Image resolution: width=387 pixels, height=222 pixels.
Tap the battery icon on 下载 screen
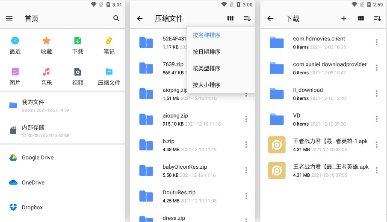[x=369, y=4]
